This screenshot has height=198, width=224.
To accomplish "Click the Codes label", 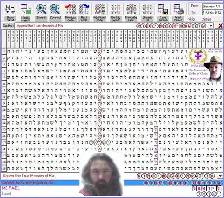I will point(8,26).
